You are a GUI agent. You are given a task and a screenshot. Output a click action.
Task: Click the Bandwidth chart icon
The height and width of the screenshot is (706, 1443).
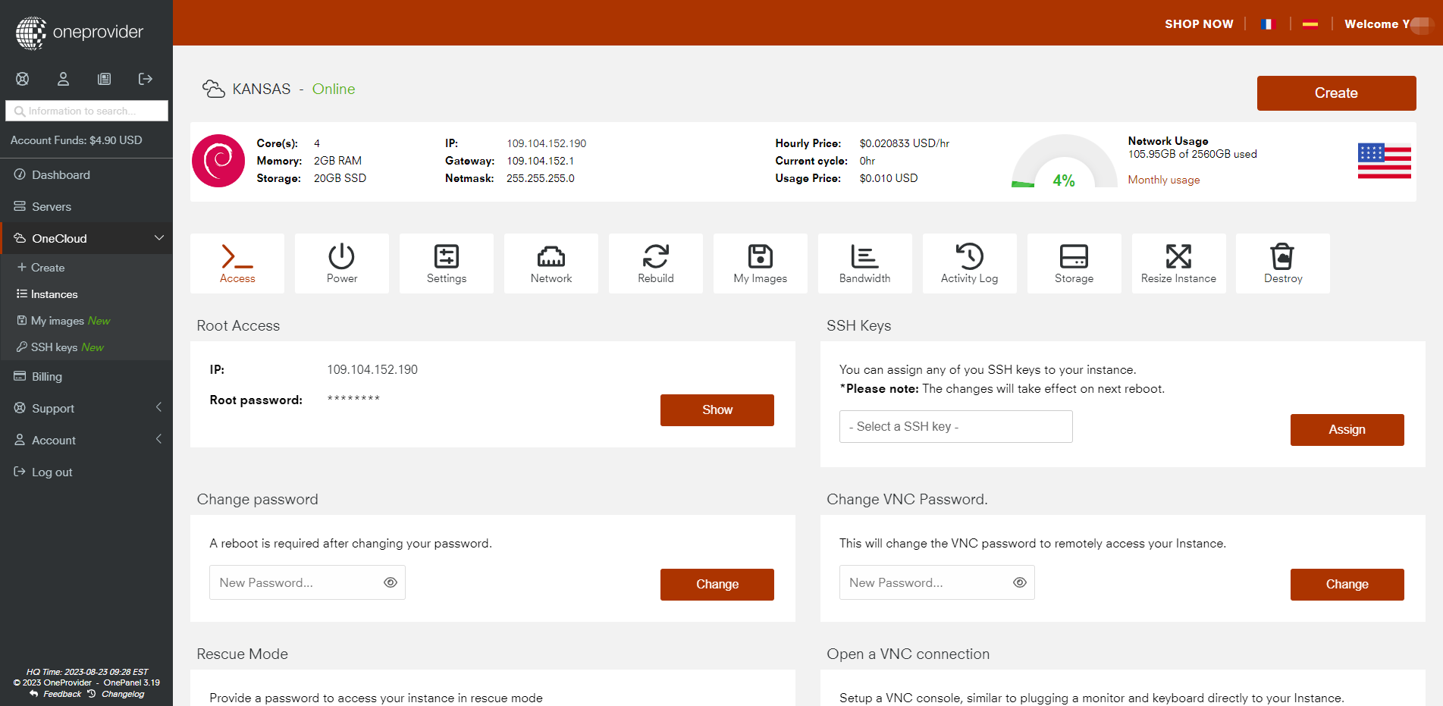click(864, 256)
